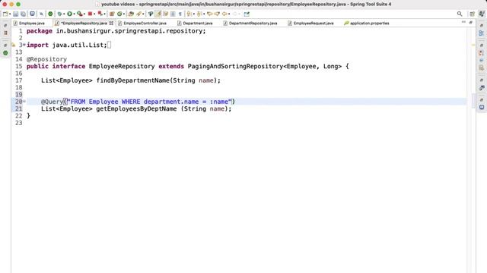Click the Last Edit Location icon
Screen dimensions: 487x273
[x=210, y=14]
